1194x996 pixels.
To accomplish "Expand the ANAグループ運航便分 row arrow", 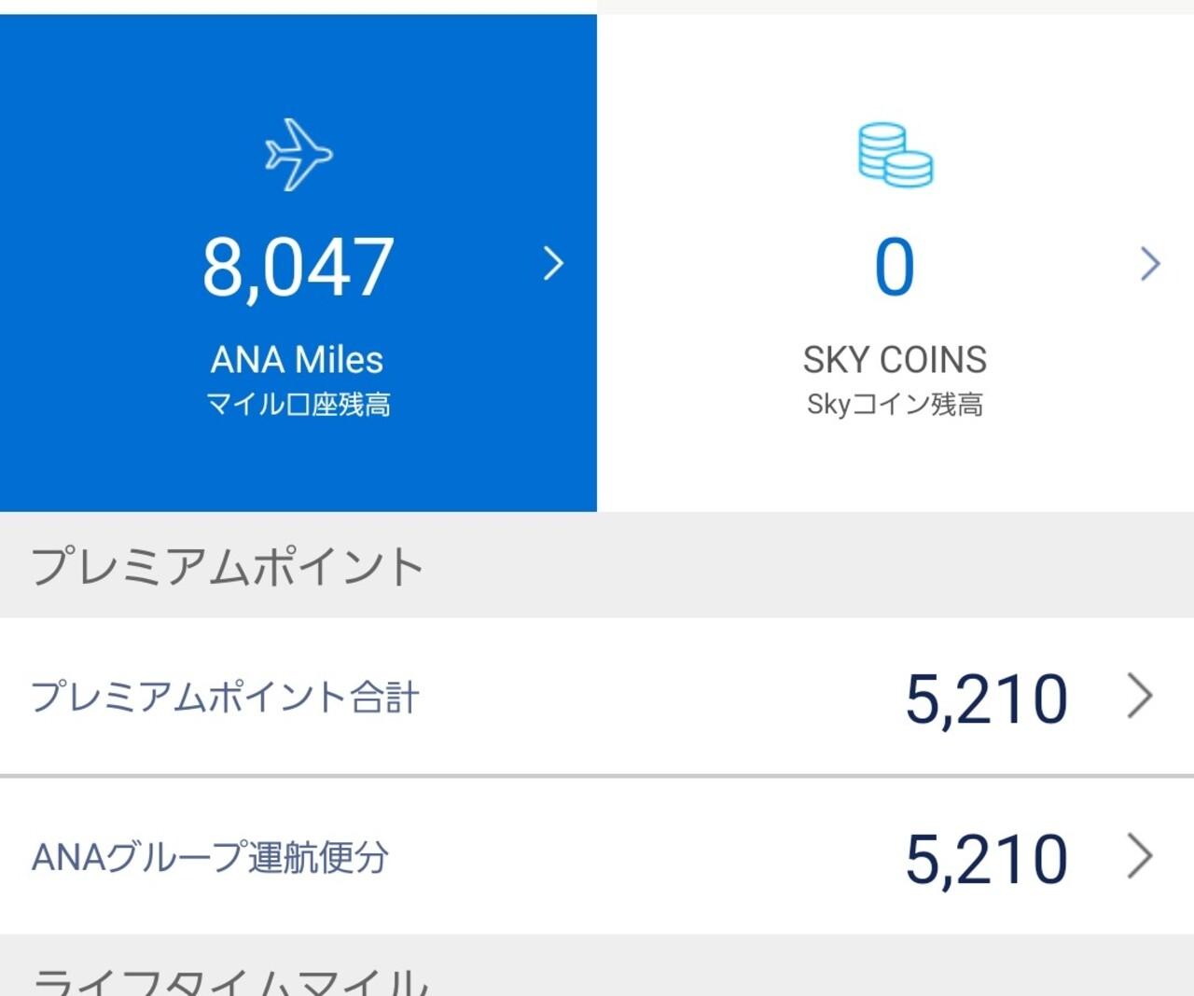I will coord(1140,857).
